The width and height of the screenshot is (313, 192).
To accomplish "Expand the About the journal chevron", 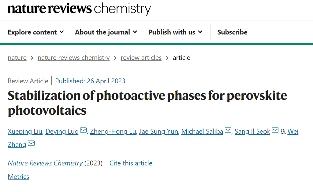I will point(135,32).
